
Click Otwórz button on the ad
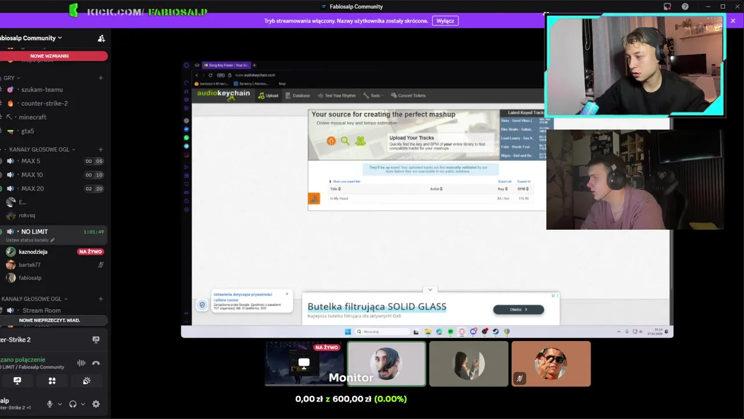pos(518,310)
